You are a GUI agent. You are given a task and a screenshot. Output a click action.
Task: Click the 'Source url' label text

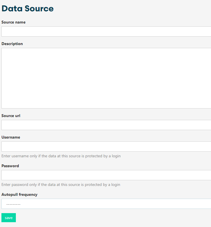click(11, 116)
